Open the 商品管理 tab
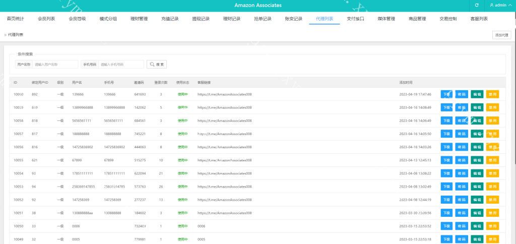Screen dimensions: 516x244 point(417,19)
